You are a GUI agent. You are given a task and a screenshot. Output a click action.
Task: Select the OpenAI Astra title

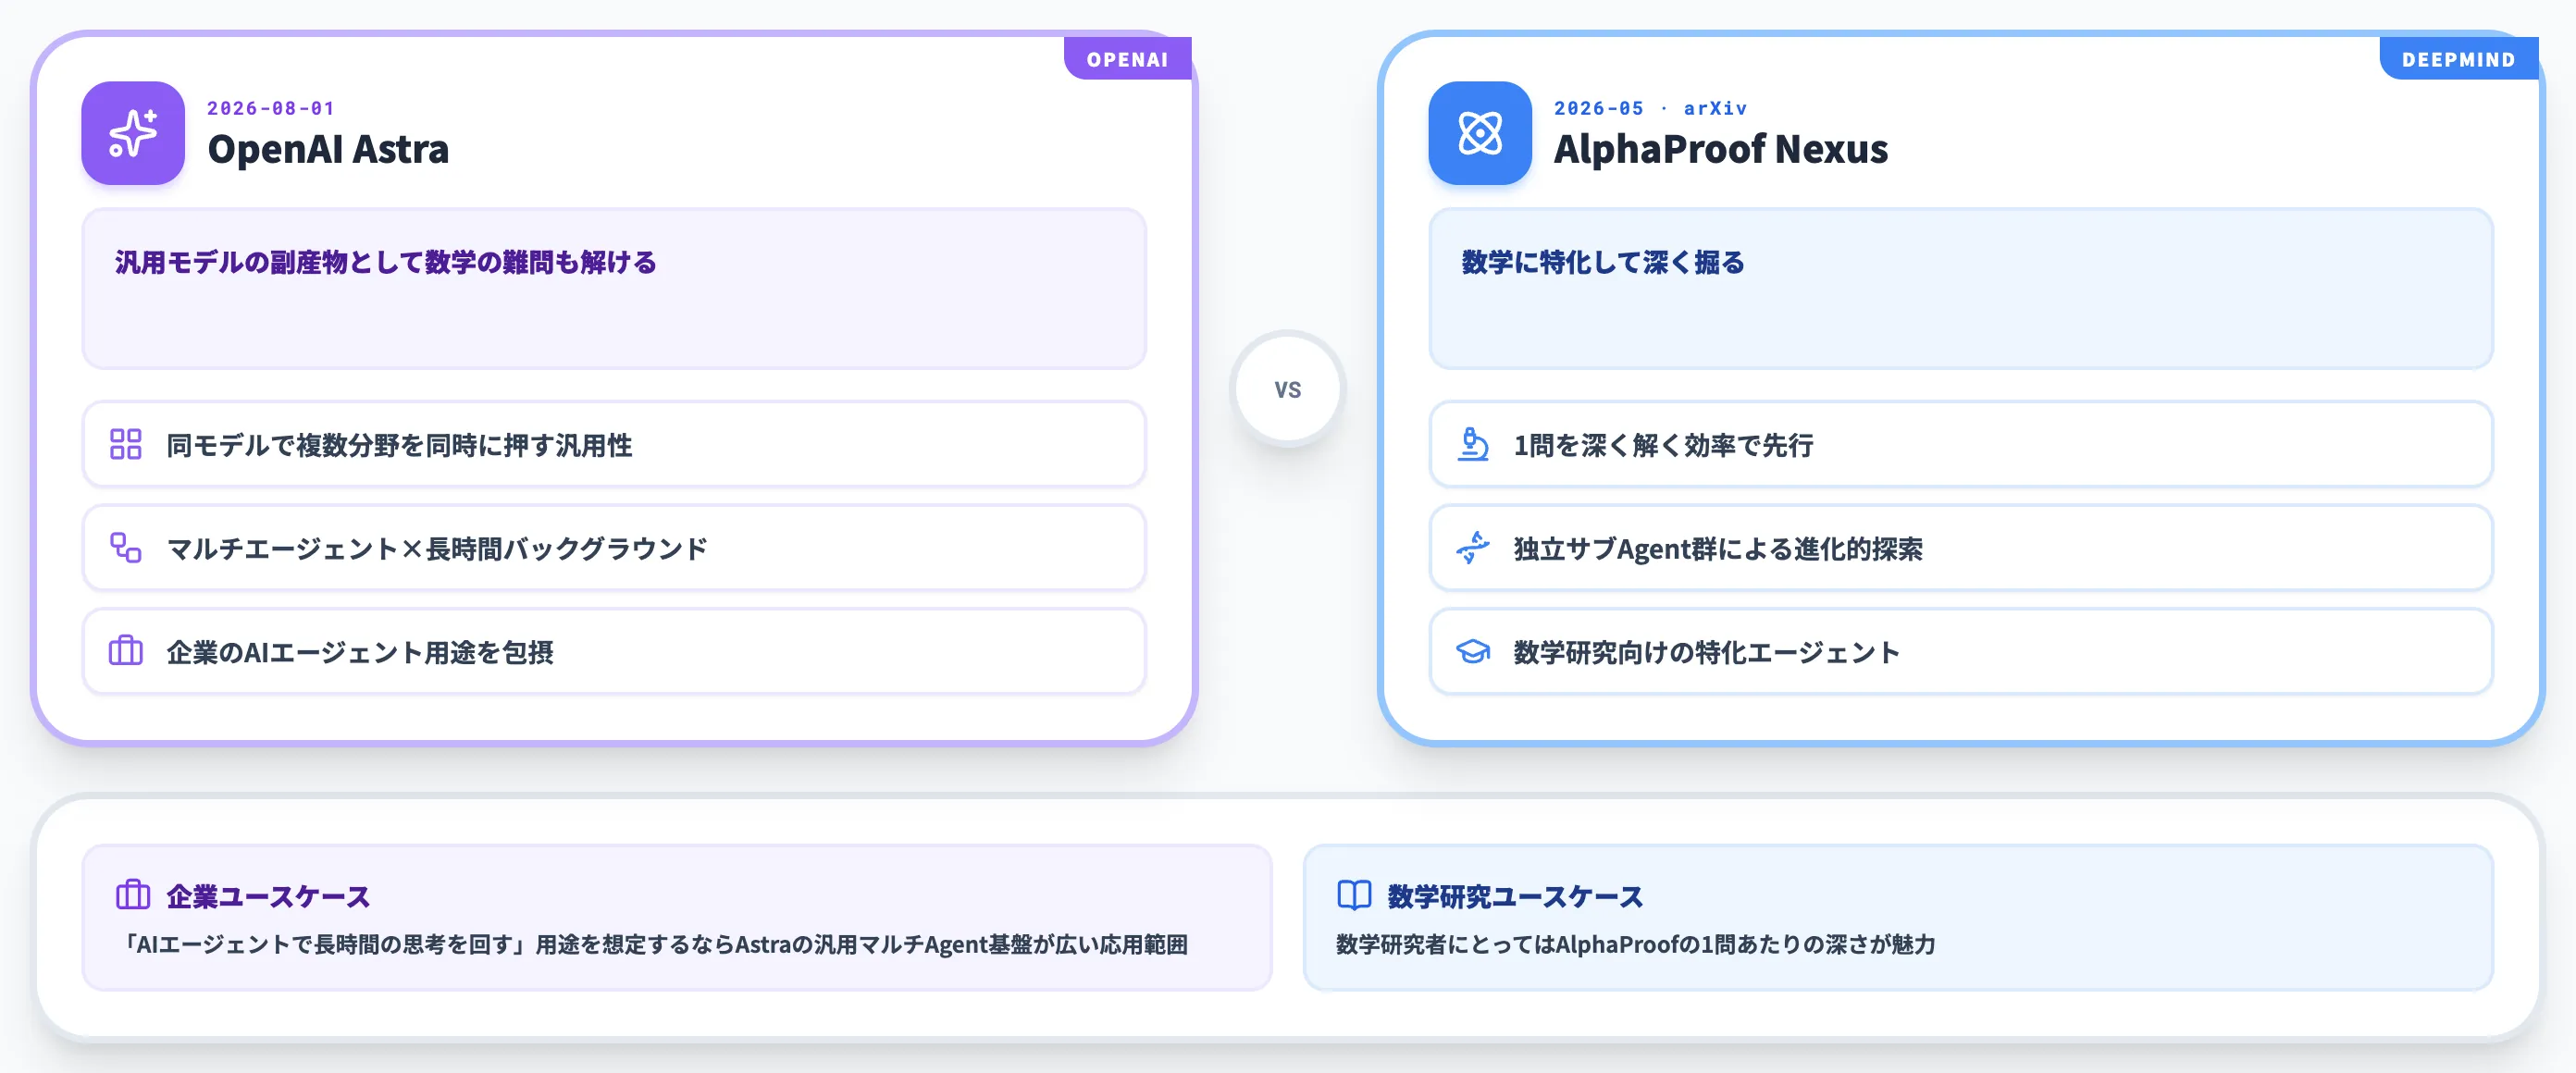[328, 149]
